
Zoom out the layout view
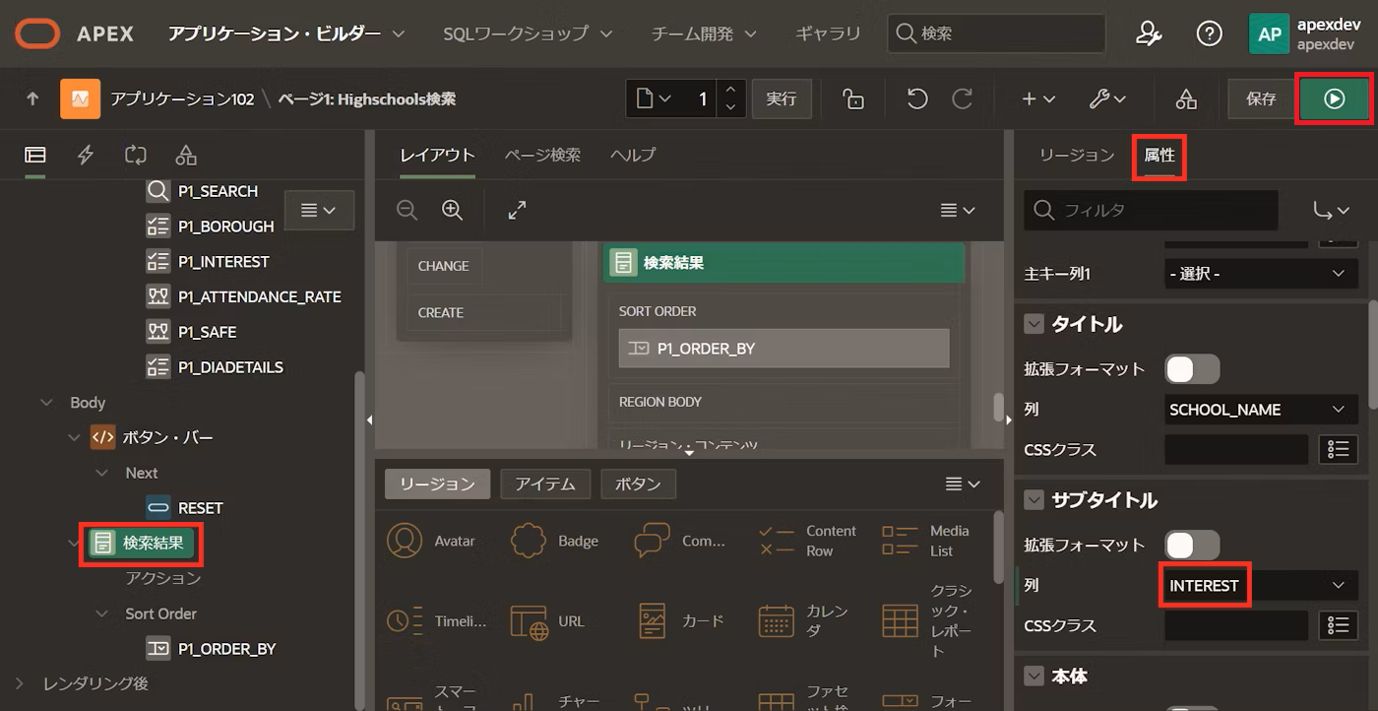click(x=407, y=210)
